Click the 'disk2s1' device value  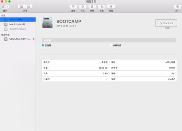pyautogui.click(x=171, y=79)
